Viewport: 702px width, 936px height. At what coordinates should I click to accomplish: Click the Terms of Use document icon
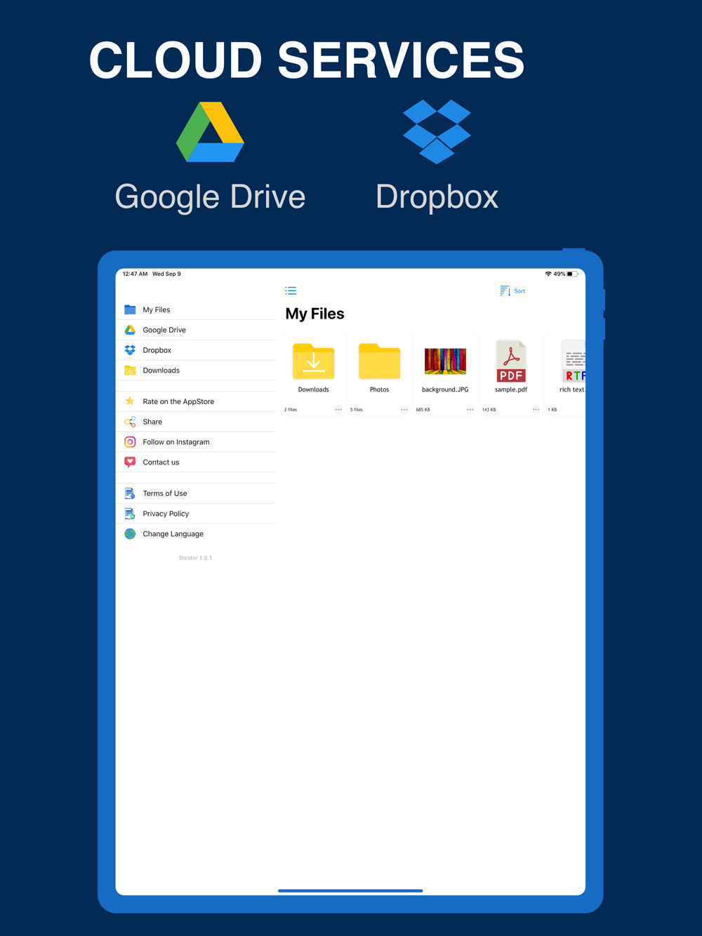(130, 493)
